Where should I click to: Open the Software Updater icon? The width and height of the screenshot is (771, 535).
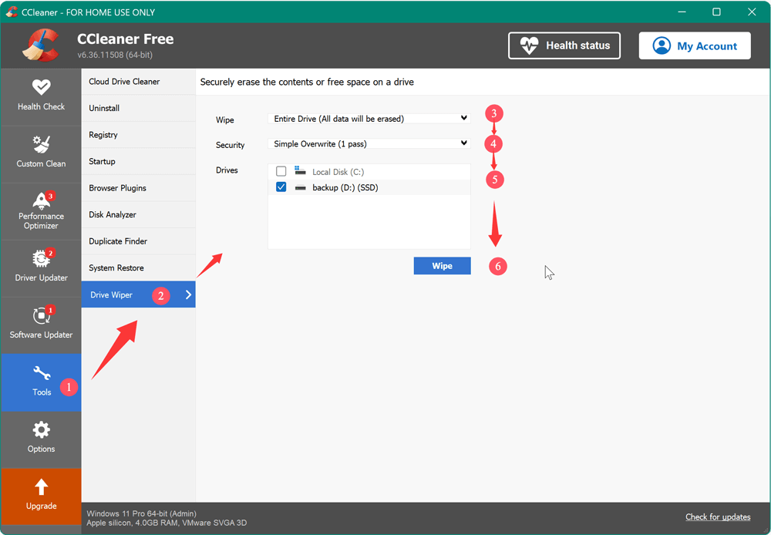pyautogui.click(x=41, y=315)
